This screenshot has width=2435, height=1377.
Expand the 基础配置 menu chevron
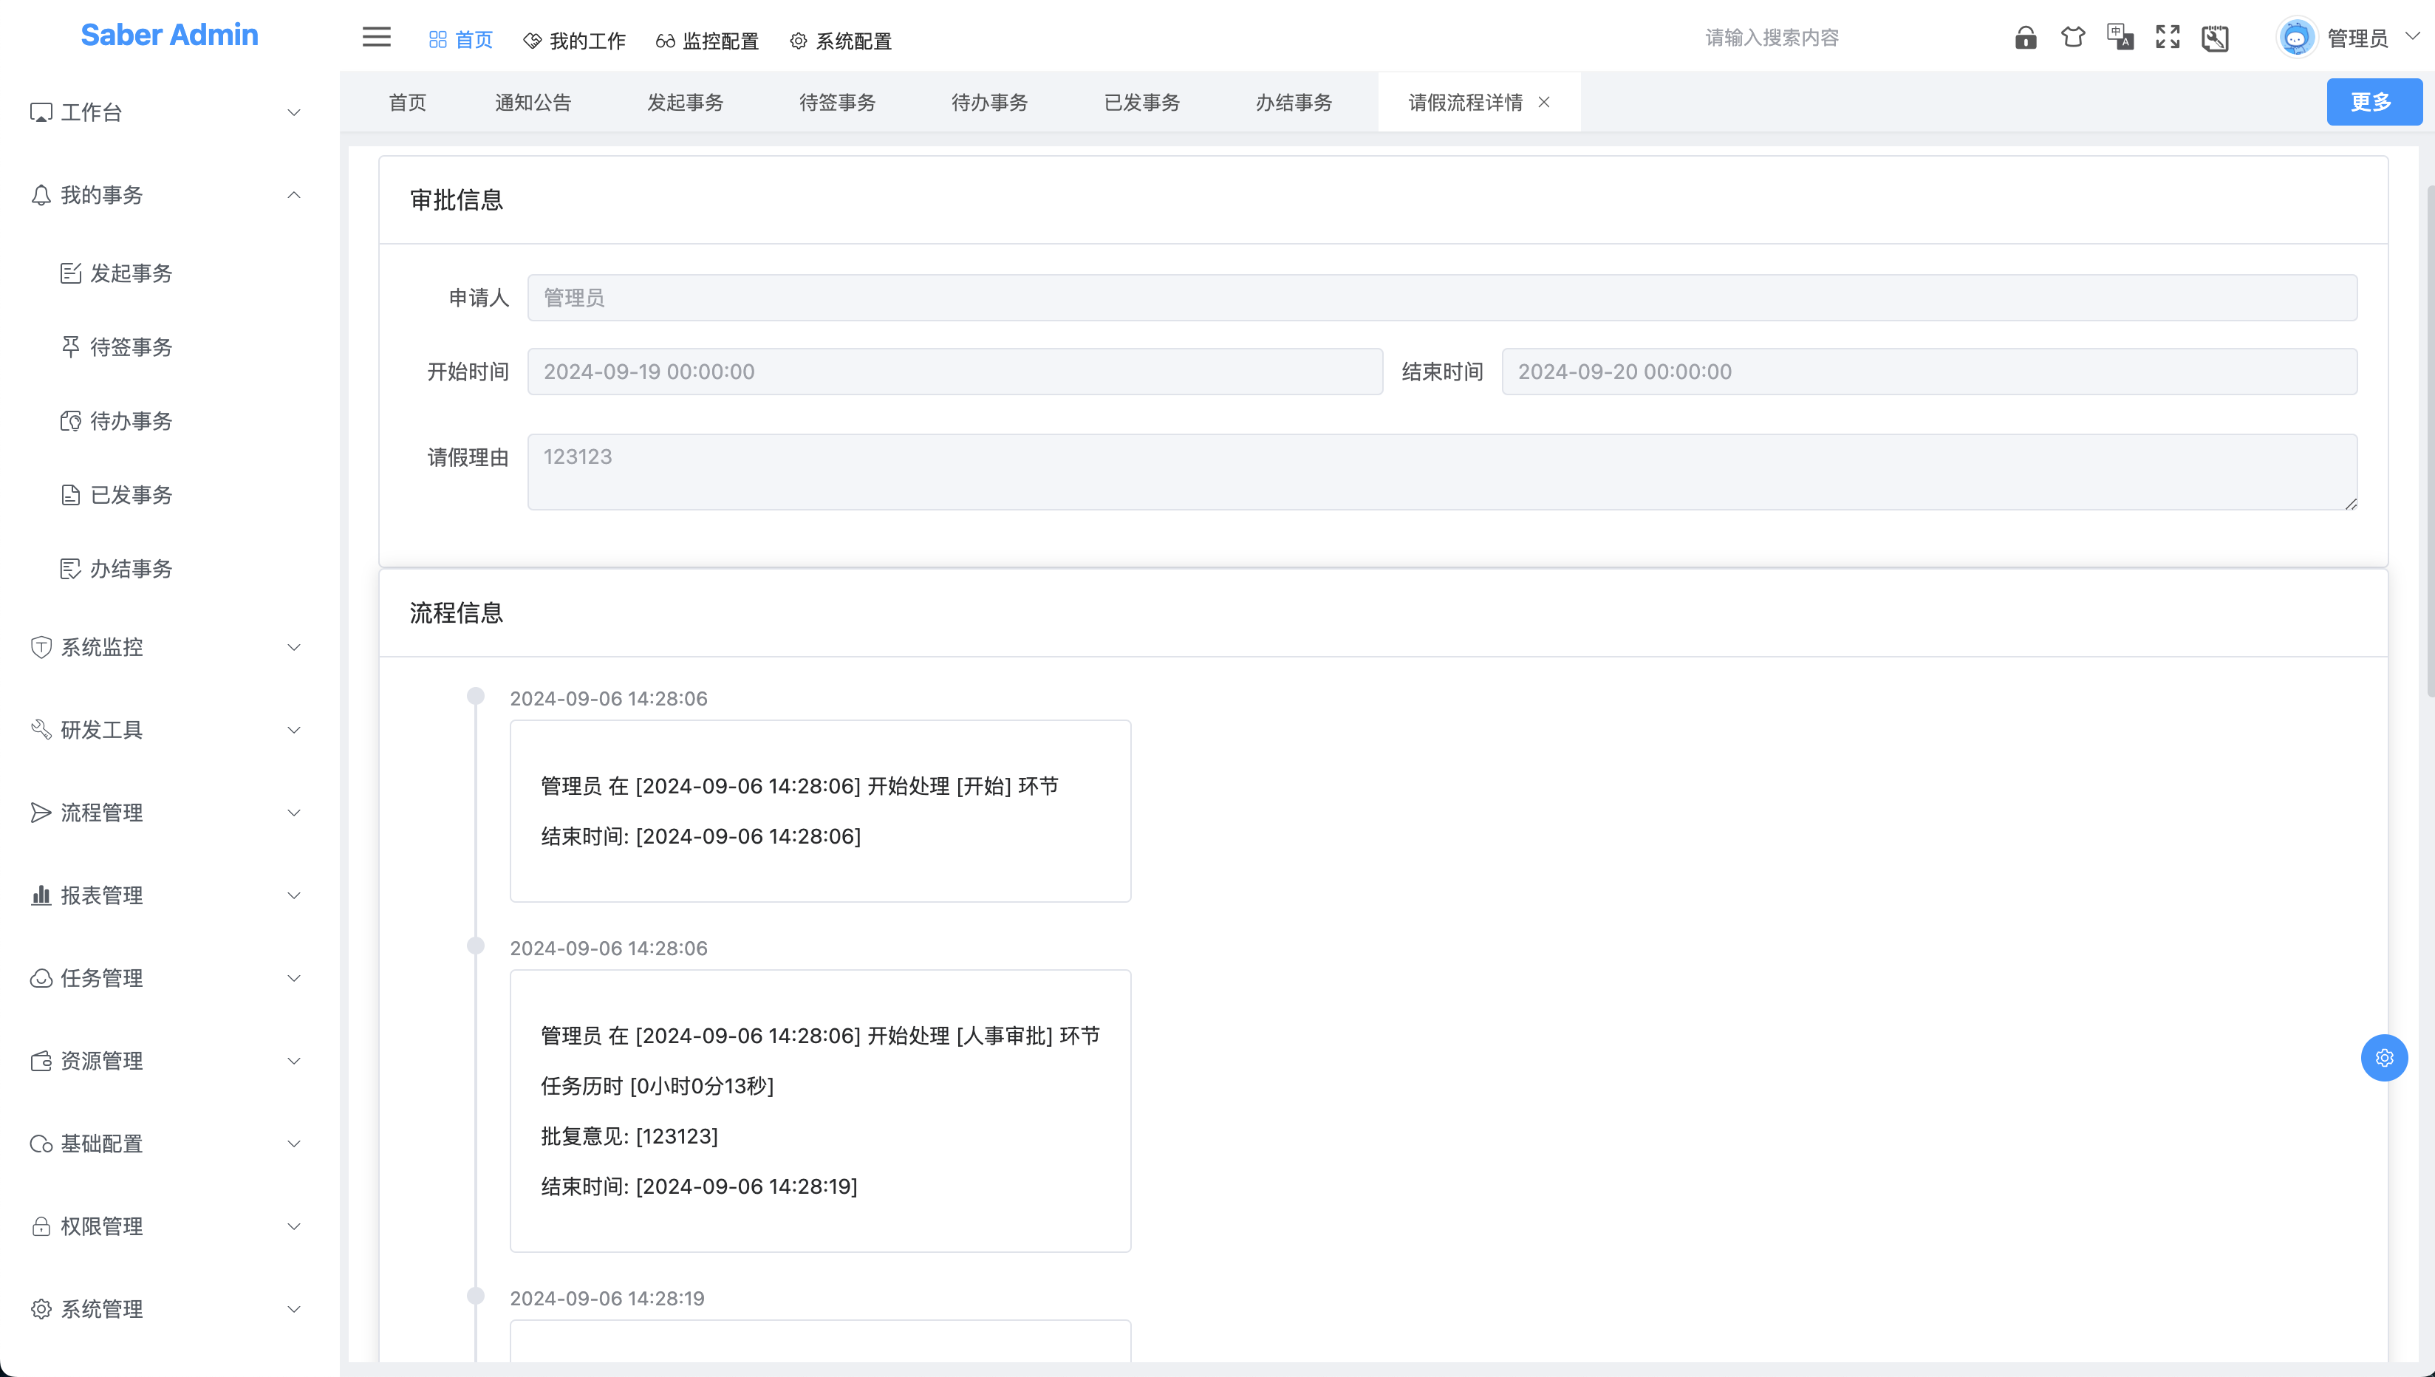point(294,1144)
